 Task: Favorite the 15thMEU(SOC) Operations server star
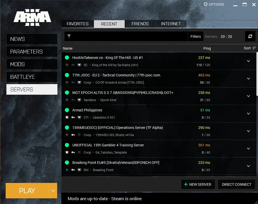click(x=67, y=135)
